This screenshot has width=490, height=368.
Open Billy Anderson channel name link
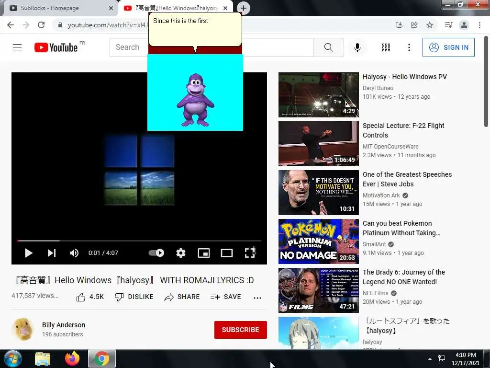pos(64,325)
